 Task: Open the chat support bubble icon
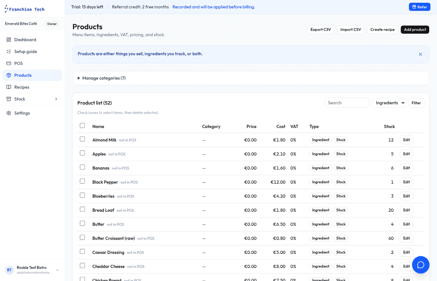click(420, 265)
